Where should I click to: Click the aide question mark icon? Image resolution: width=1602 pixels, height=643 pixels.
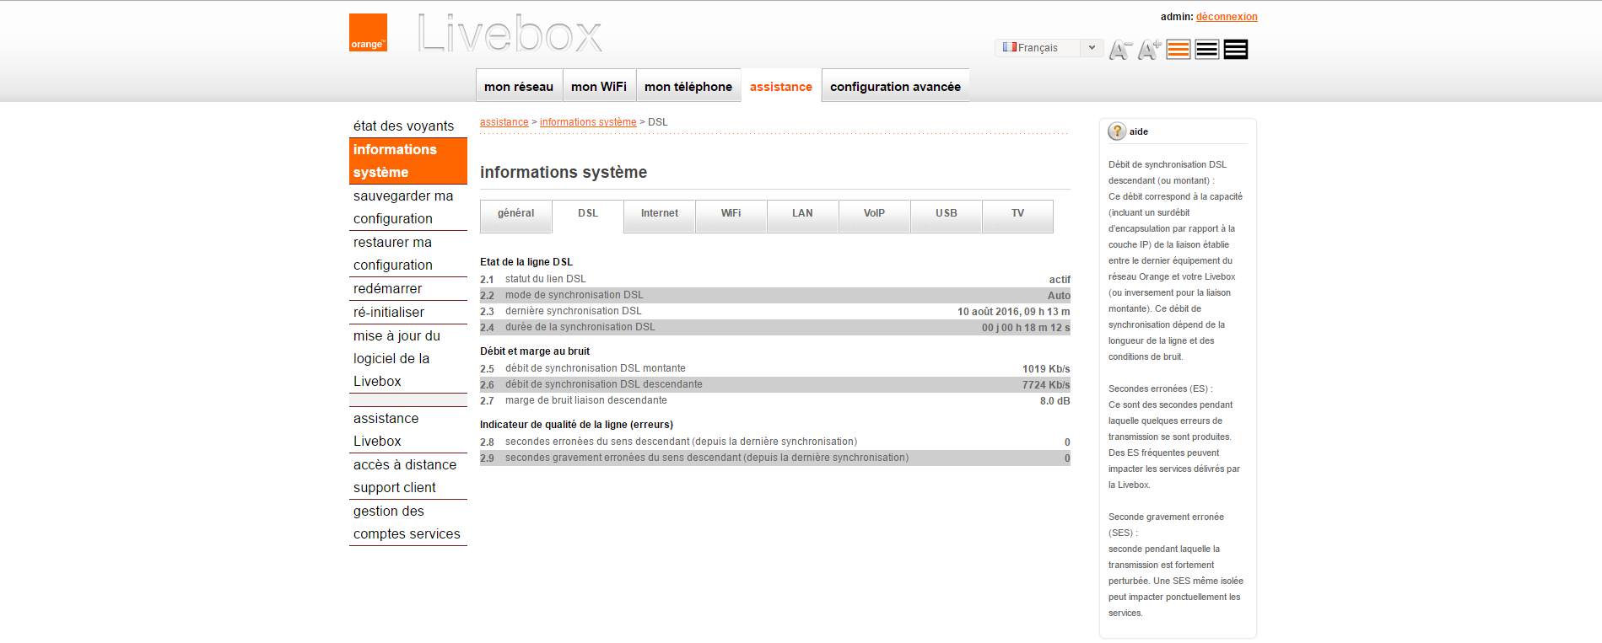coord(1117,131)
